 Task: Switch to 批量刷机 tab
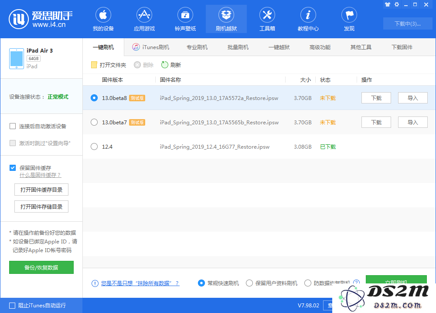coord(238,47)
